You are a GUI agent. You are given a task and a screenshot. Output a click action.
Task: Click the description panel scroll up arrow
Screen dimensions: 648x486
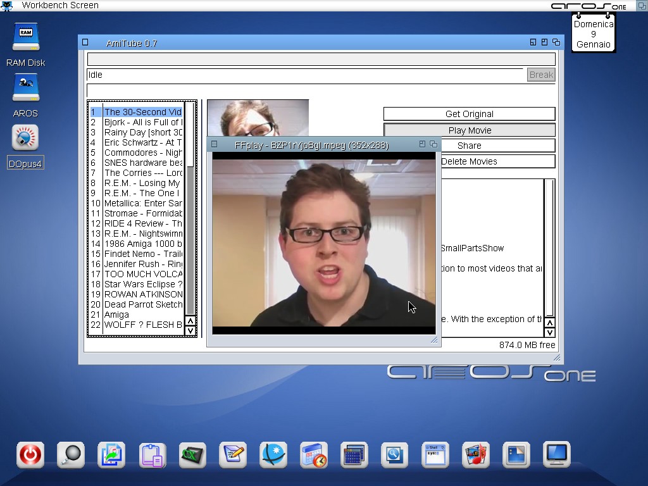click(549, 323)
